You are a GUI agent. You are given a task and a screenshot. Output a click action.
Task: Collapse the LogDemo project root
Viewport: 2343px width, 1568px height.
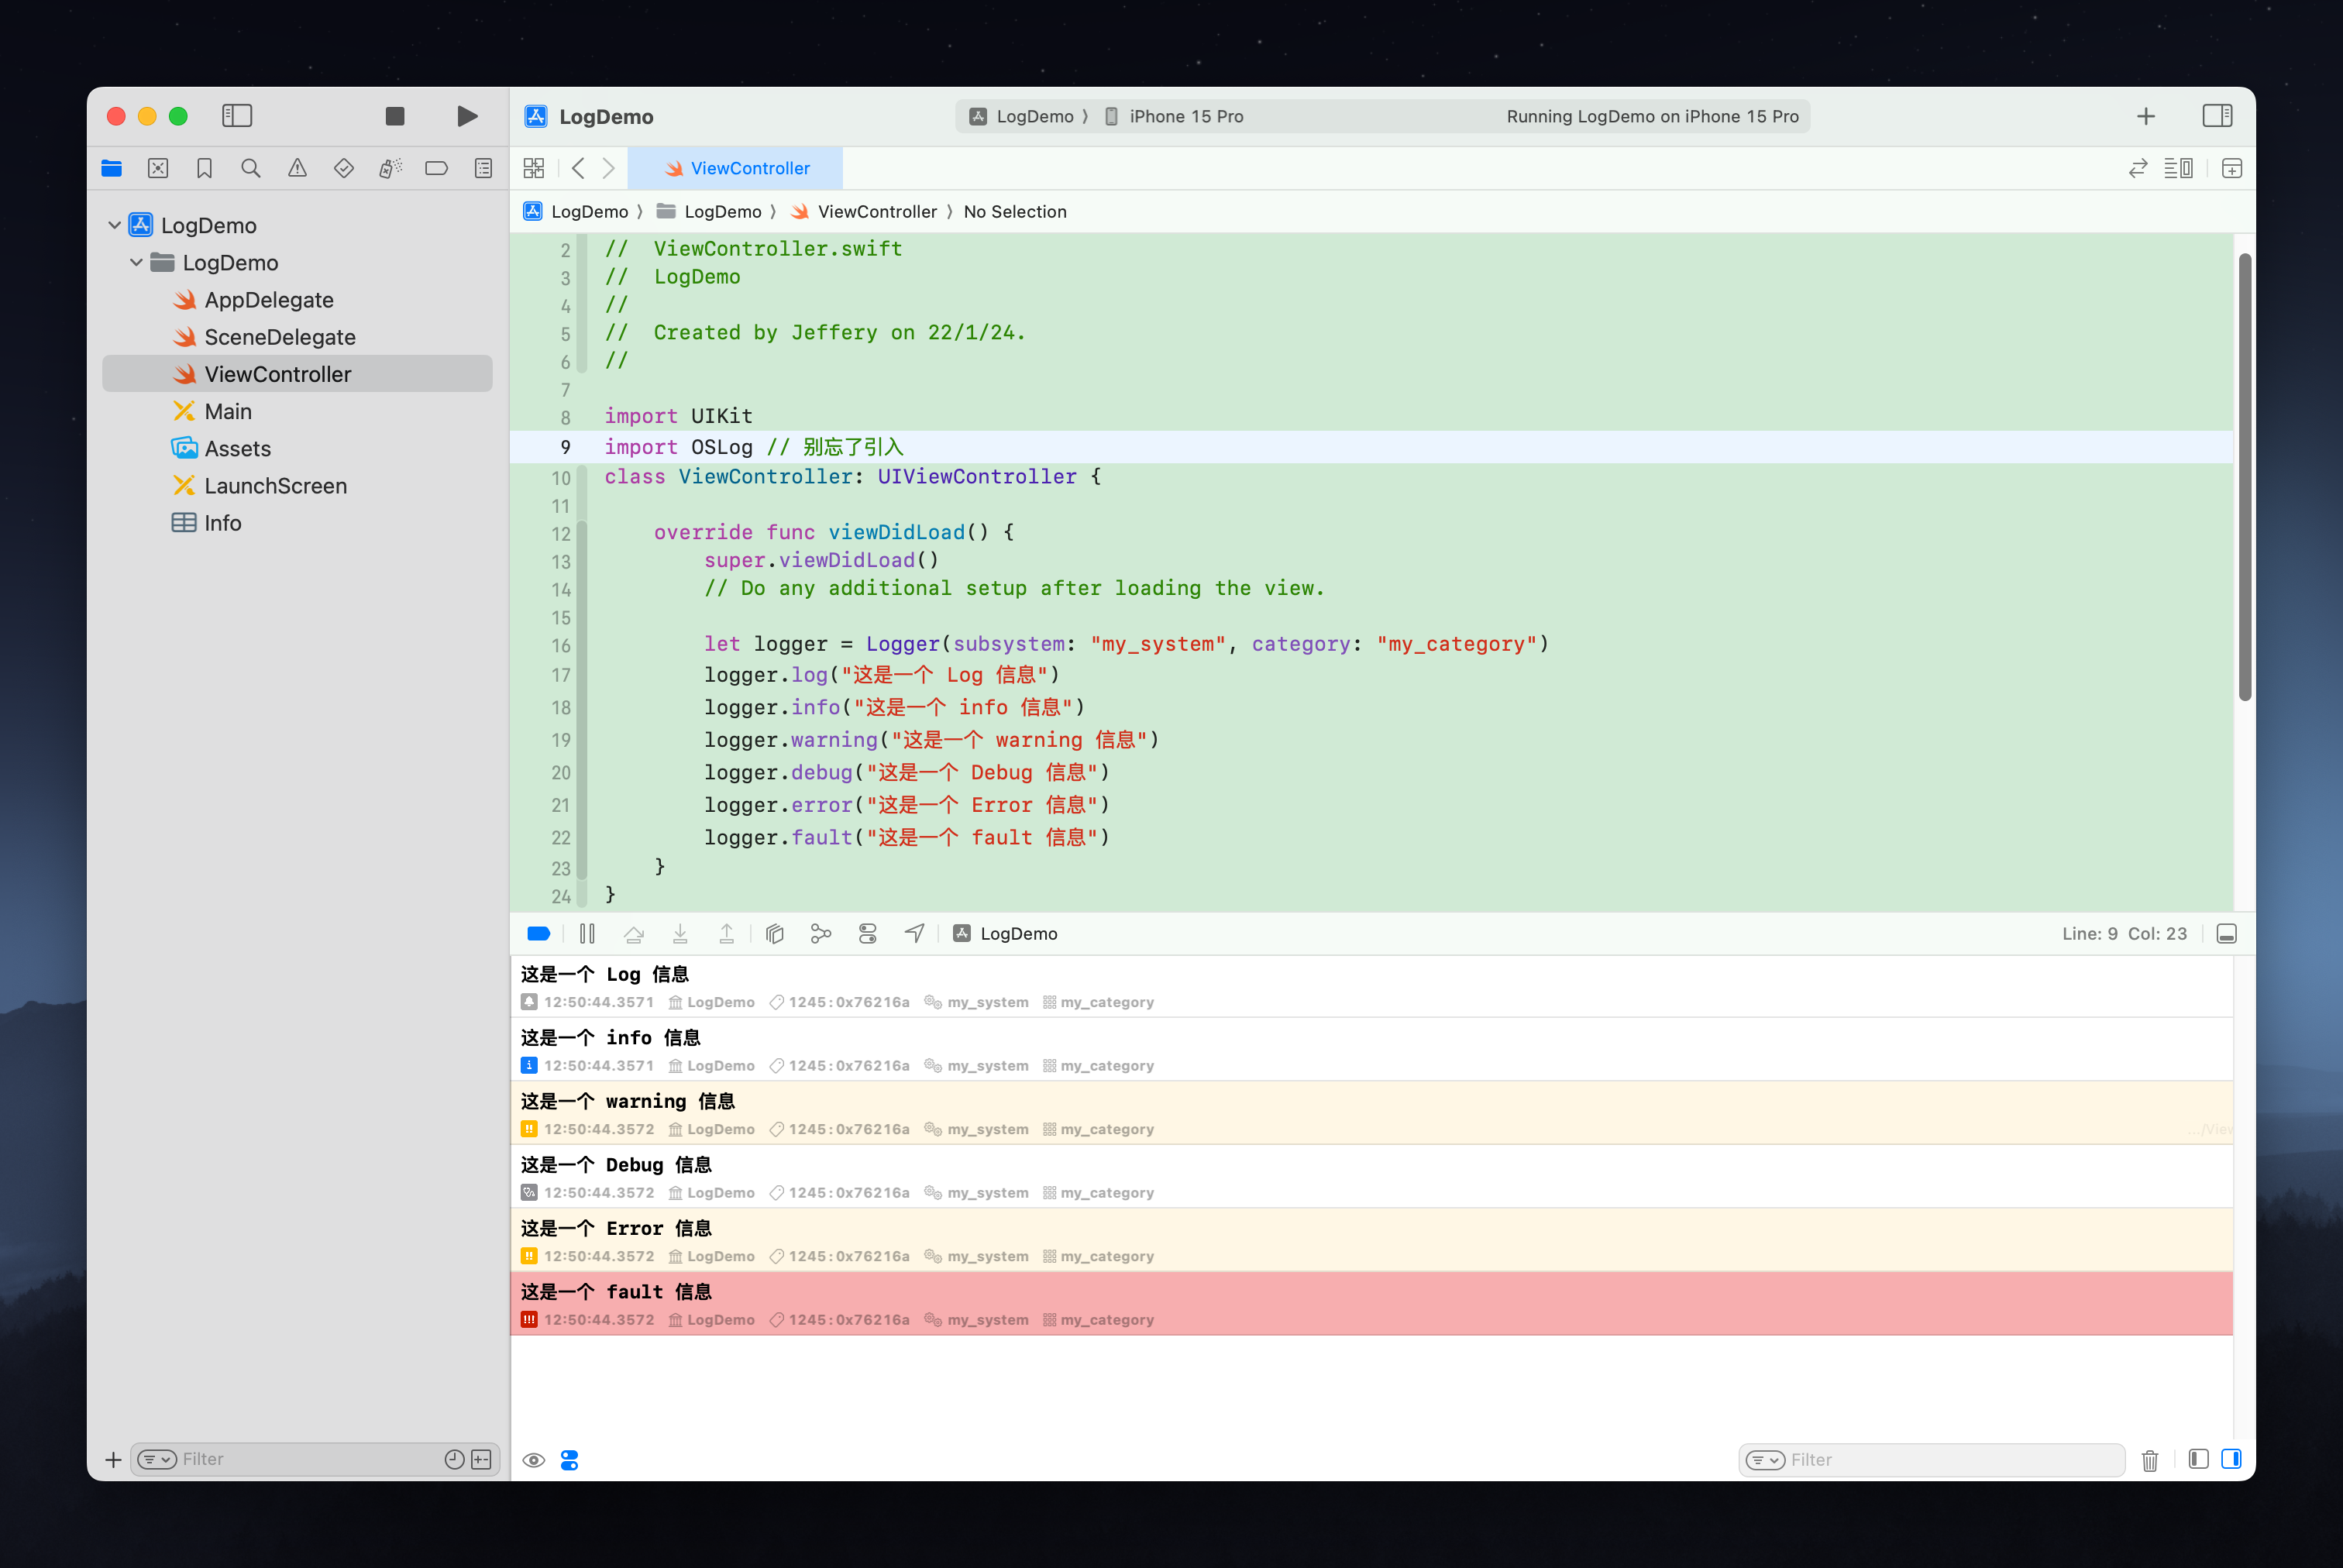[x=114, y=225]
